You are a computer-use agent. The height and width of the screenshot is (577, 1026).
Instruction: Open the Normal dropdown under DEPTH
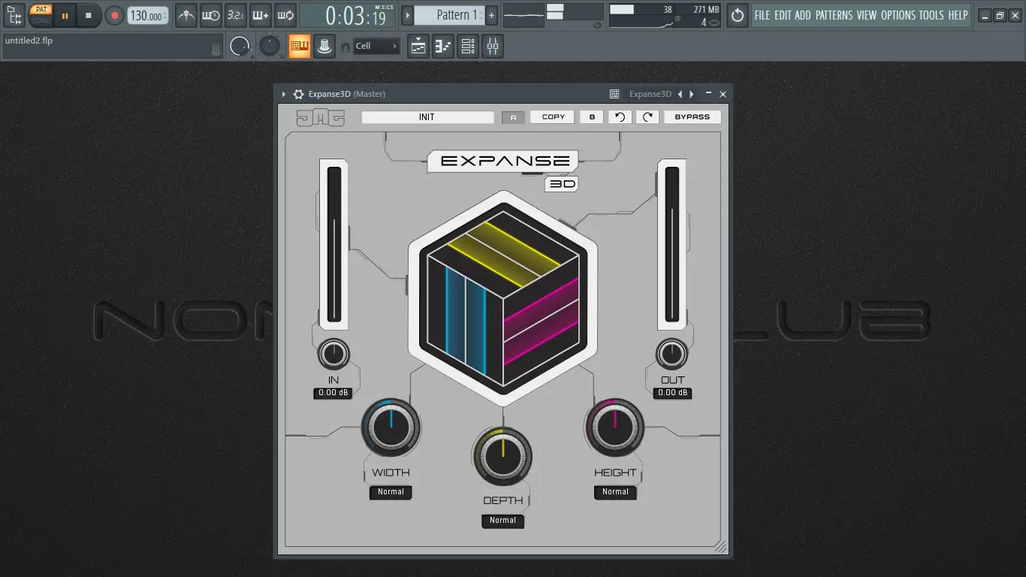[502, 520]
